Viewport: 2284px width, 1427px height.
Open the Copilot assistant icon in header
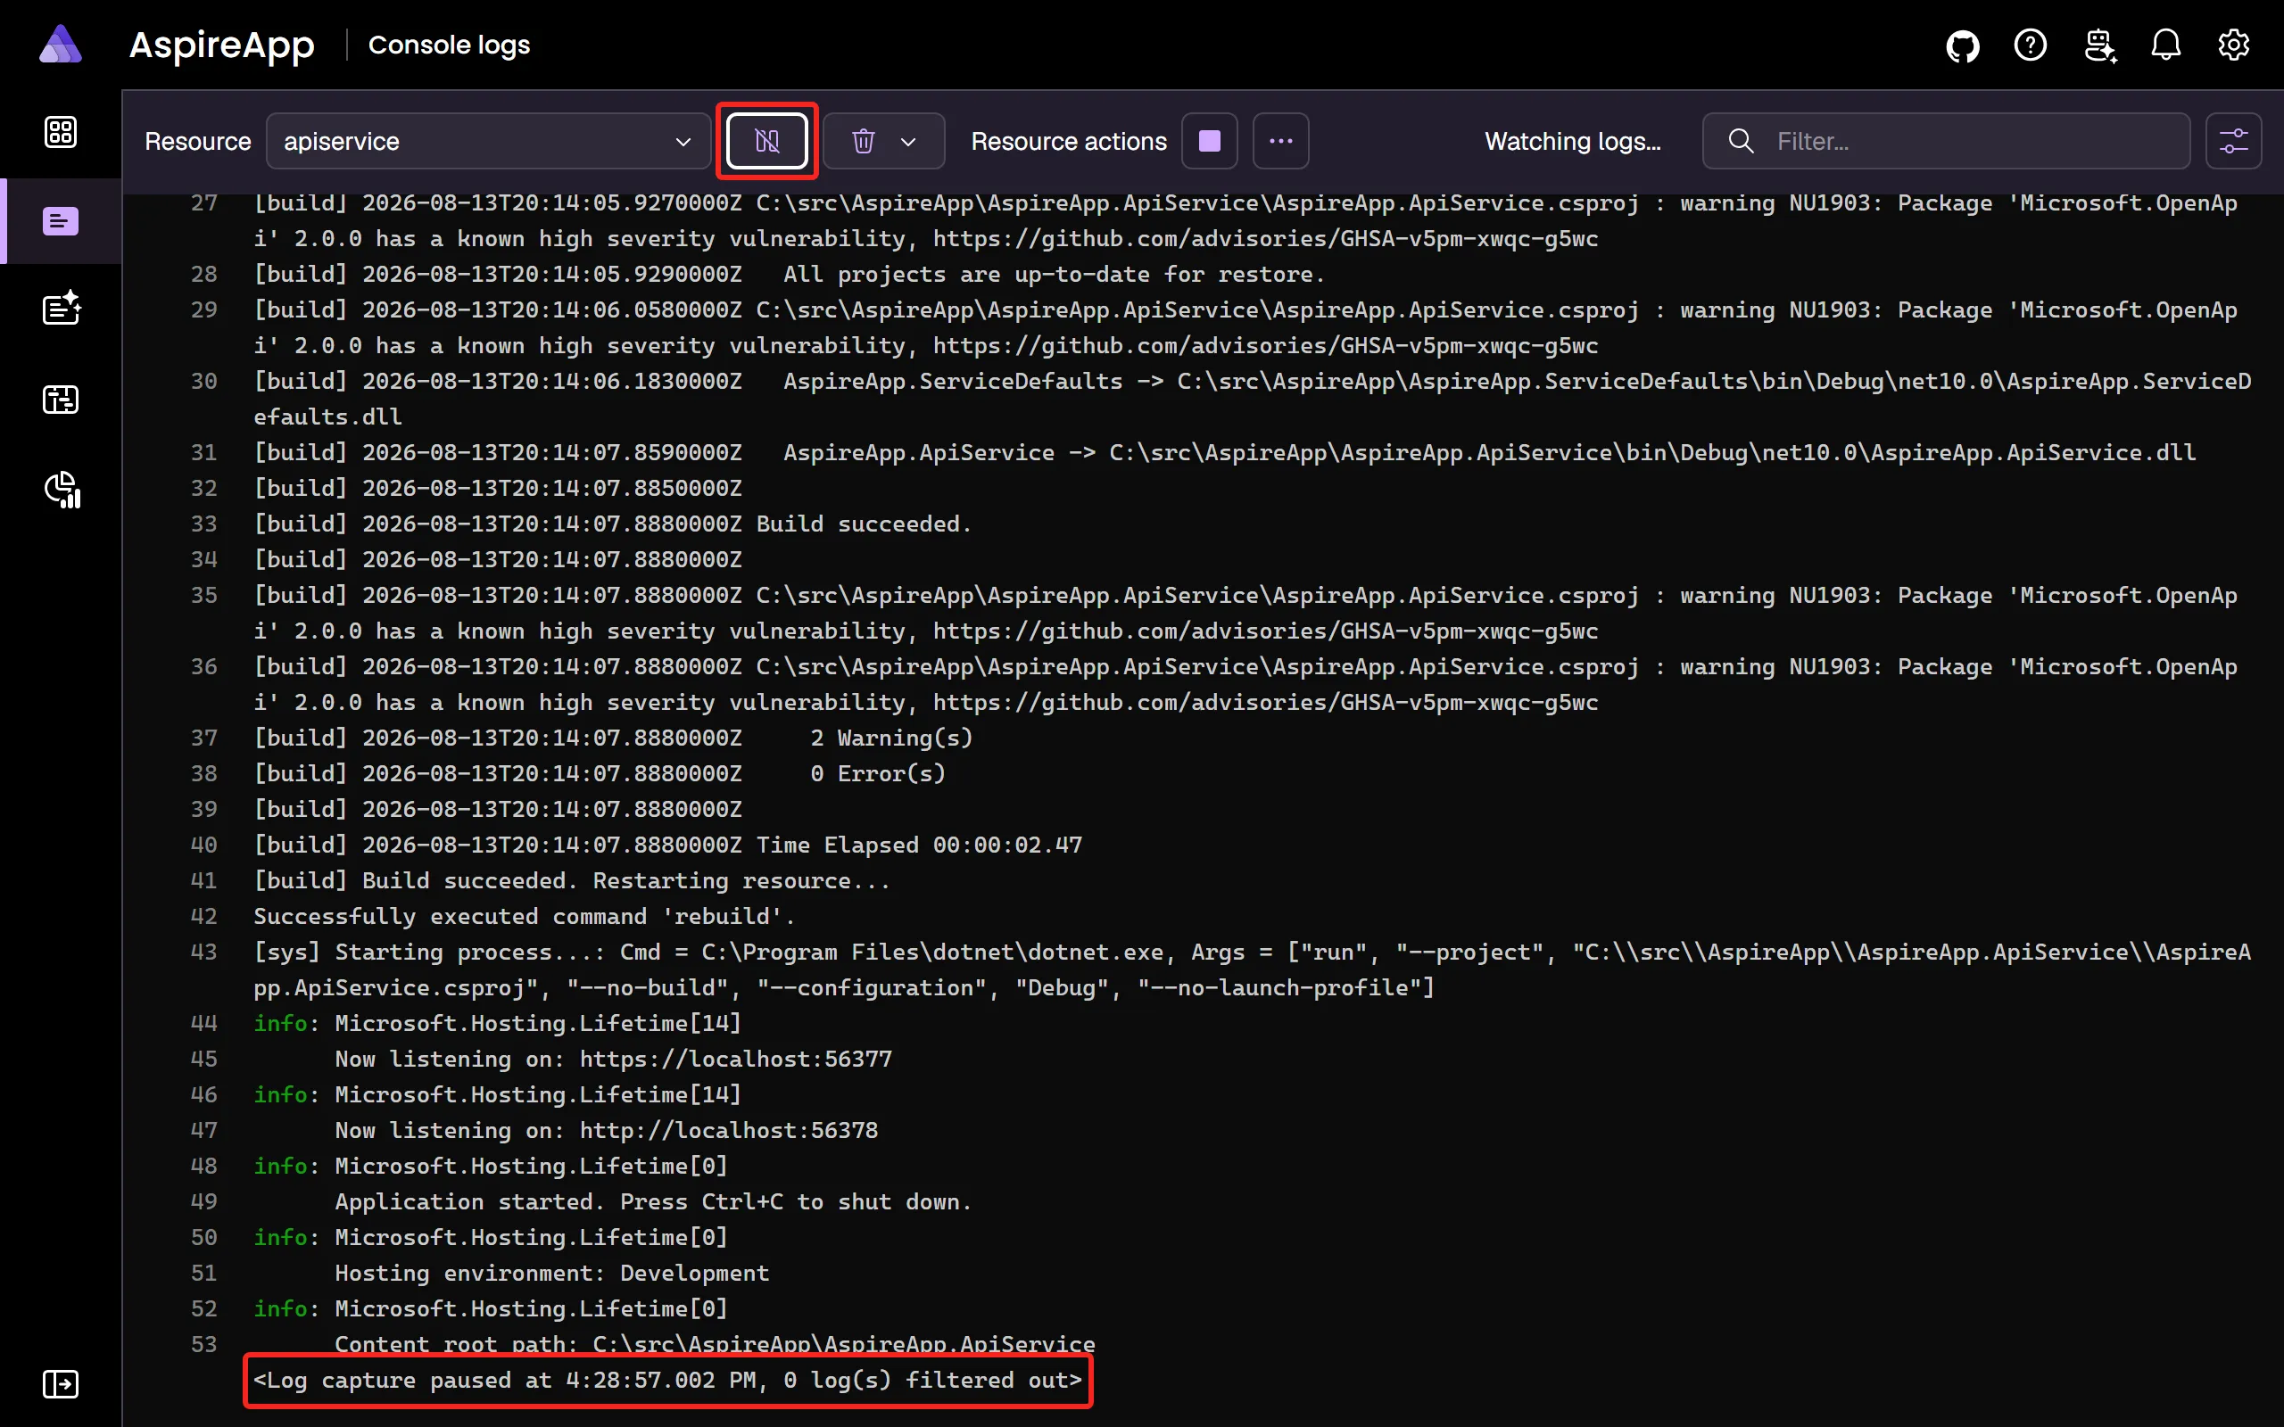pyautogui.click(x=2100, y=45)
